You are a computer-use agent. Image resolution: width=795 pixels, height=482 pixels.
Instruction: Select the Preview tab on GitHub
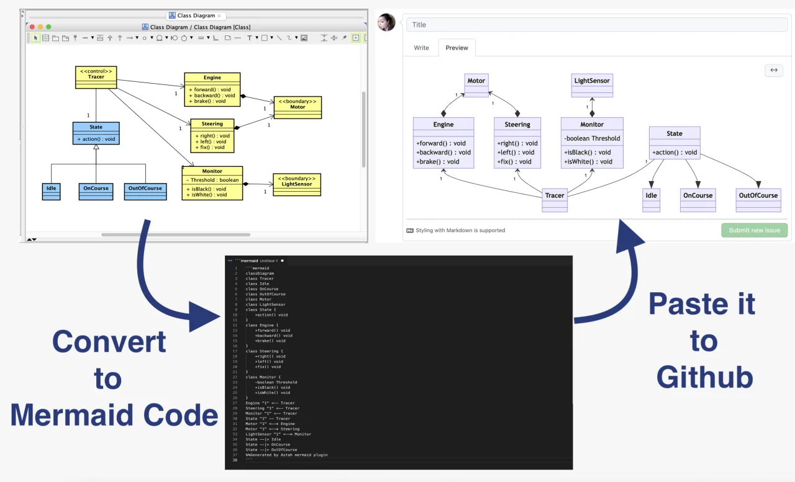[x=457, y=48]
